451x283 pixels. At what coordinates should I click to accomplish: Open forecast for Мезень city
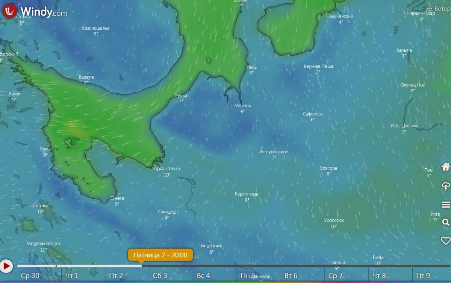coord(242,106)
